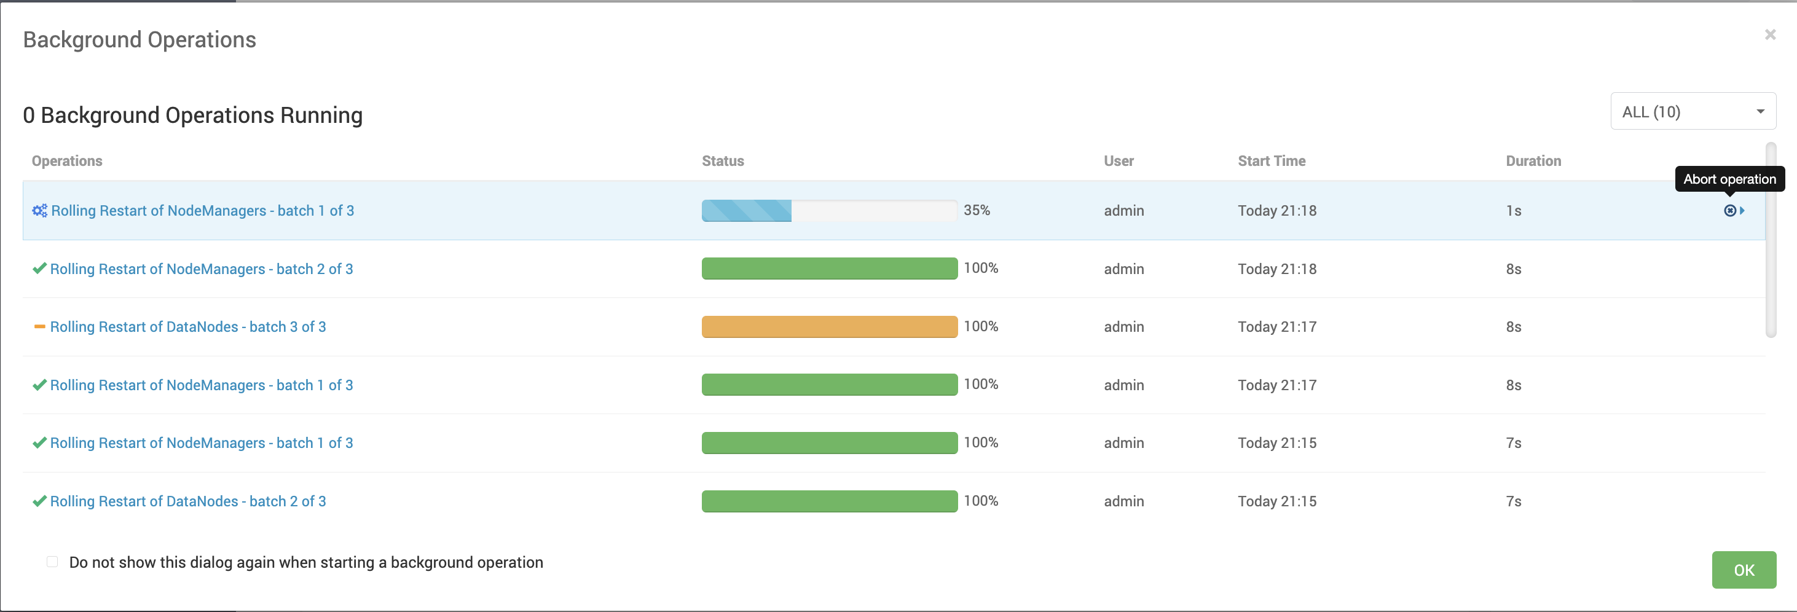Image resolution: width=1797 pixels, height=612 pixels.
Task: Click the checkmark icon beside DataNodes batch 2 of 3
Action: (x=40, y=501)
